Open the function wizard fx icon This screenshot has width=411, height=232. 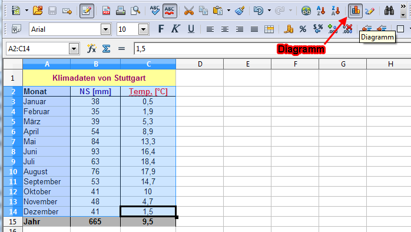[91, 48]
